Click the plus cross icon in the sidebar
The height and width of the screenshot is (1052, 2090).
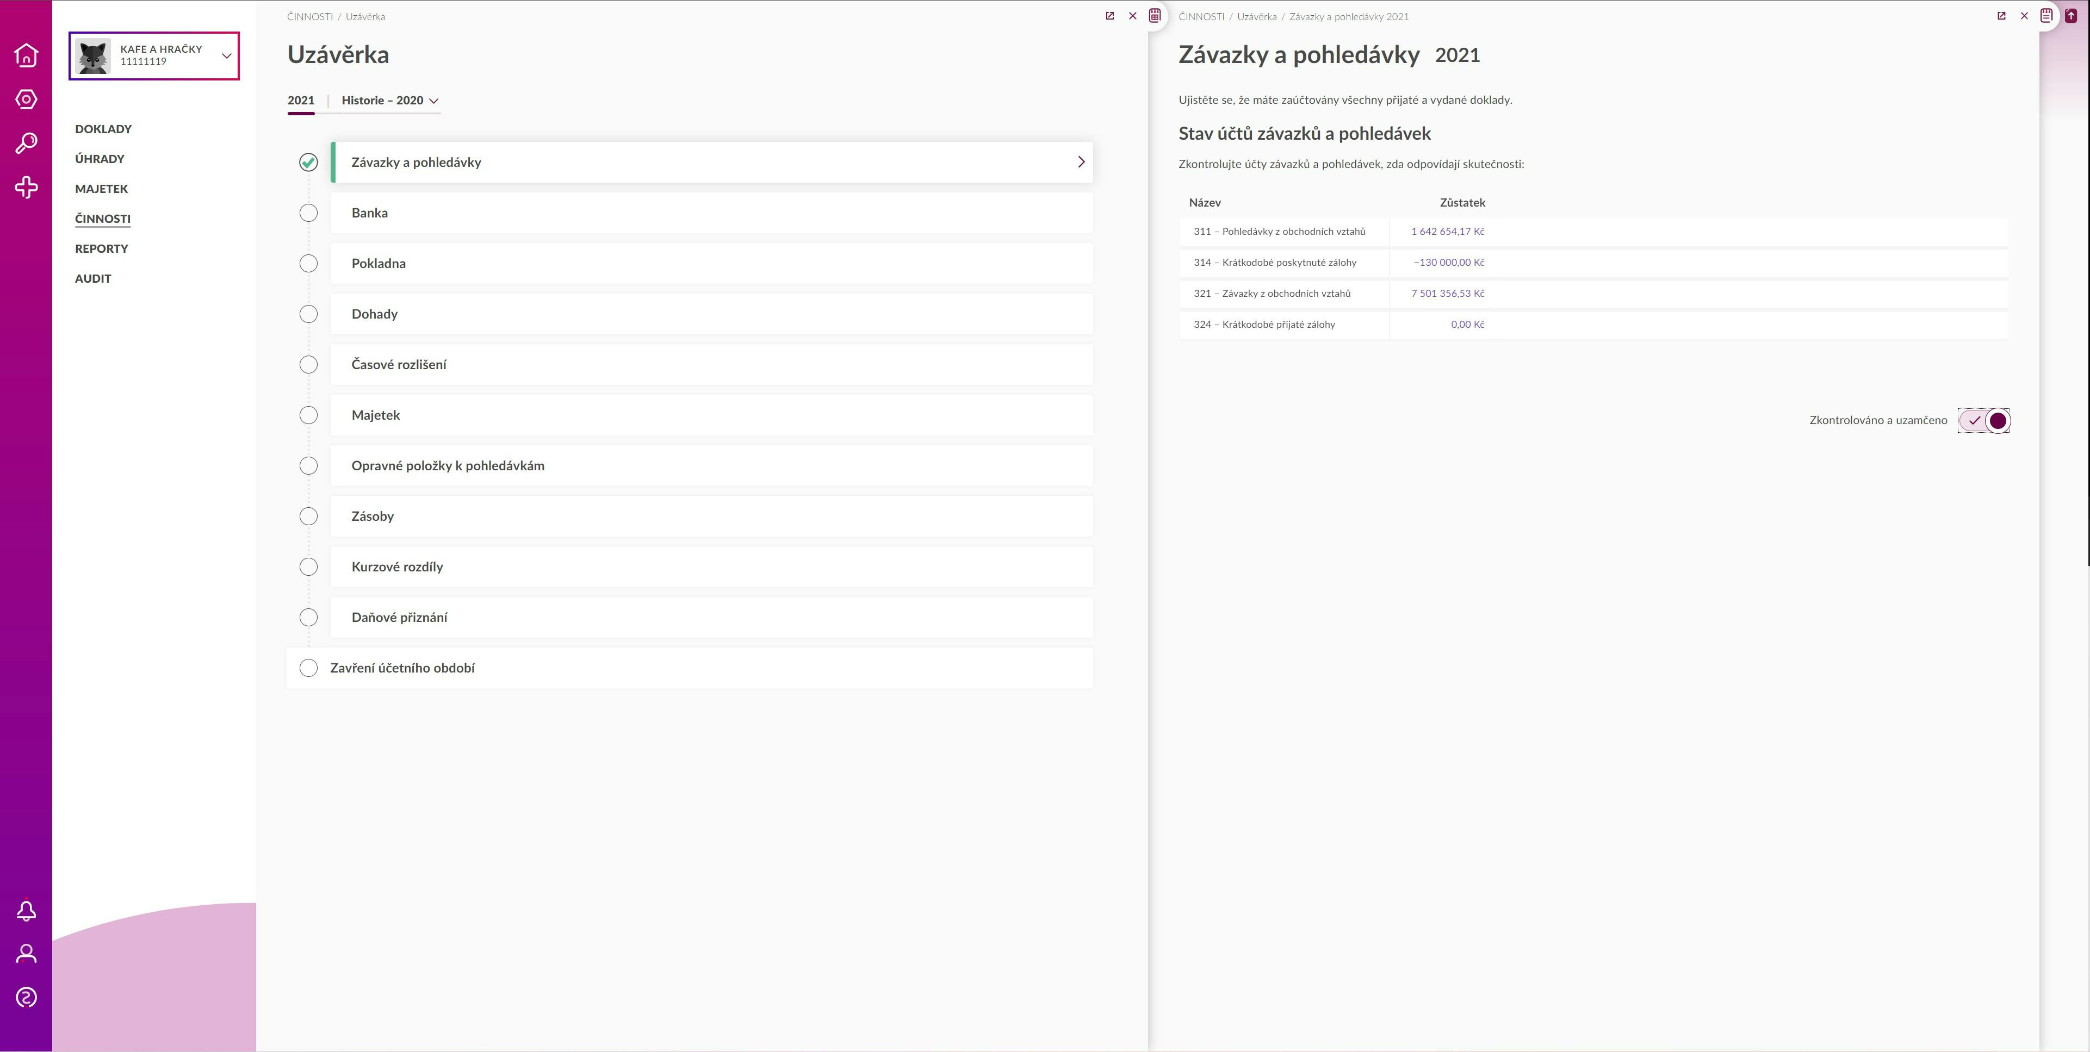[26, 188]
